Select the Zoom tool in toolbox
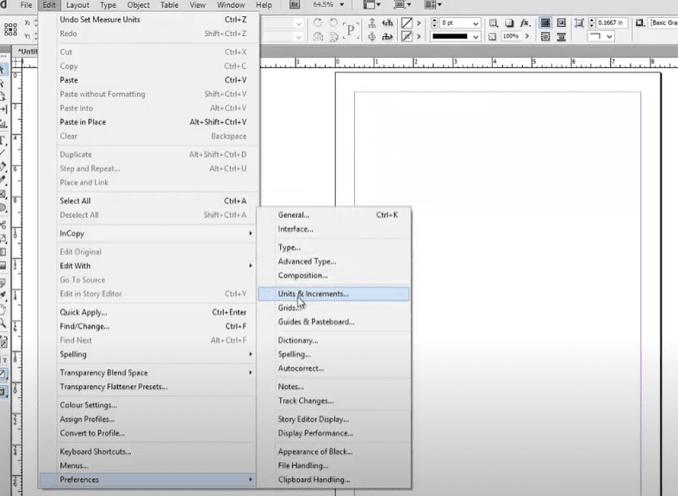Screen dimensions: 678x496 coord(3,323)
